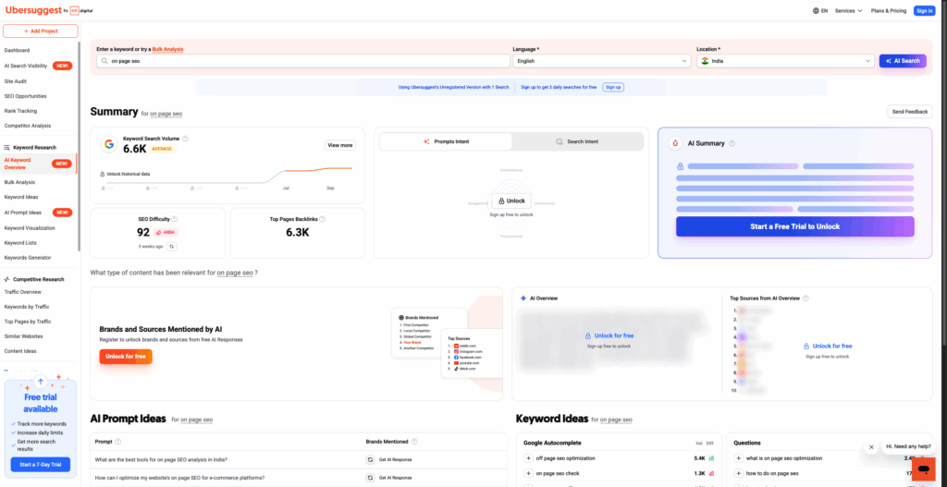Click the refresh icon beside '3 weeks ago'

[x=171, y=246]
